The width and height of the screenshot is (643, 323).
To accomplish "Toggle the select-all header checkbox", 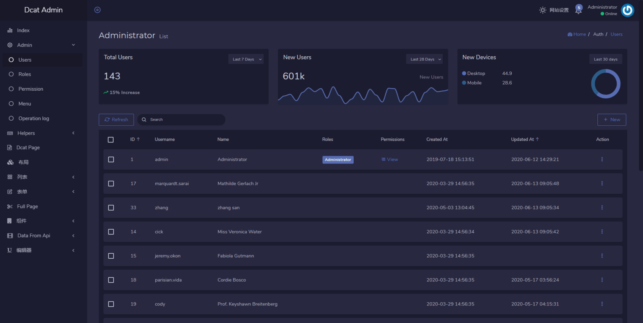I will point(111,140).
